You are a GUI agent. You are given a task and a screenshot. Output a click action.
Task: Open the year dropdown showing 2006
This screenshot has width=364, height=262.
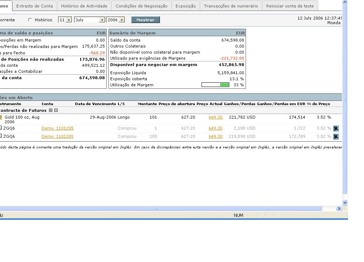point(122,20)
